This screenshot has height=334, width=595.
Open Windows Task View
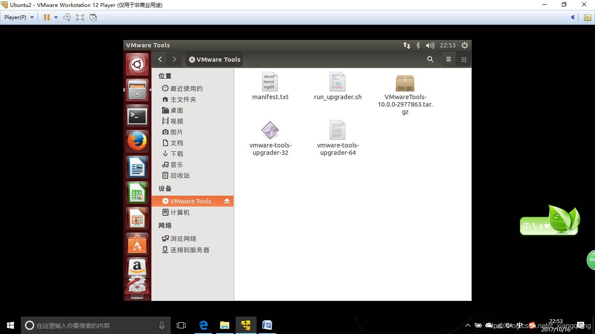click(181, 325)
